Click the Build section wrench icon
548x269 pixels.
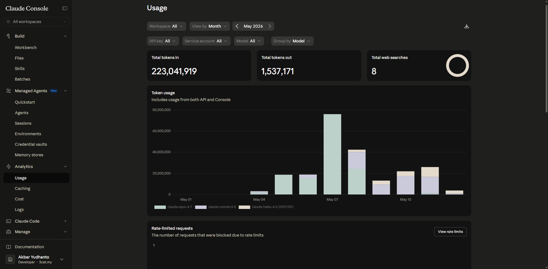pos(9,36)
